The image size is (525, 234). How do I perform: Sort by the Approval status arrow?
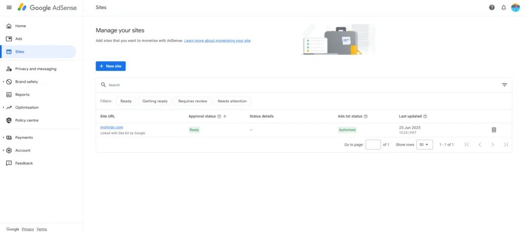pos(225,116)
